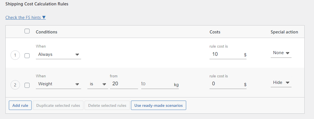Check the checkbox for rule 1
Image resolution: width=314 pixels, height=119 pixels.
pos(27,56)
